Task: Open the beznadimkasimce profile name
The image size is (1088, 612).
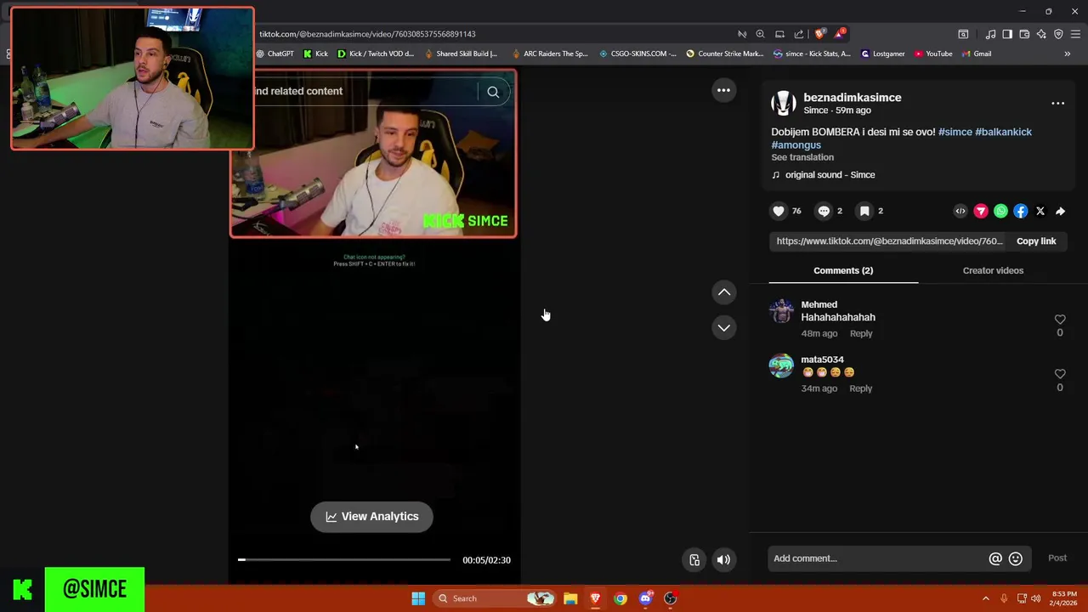Action: coord(853,98)
